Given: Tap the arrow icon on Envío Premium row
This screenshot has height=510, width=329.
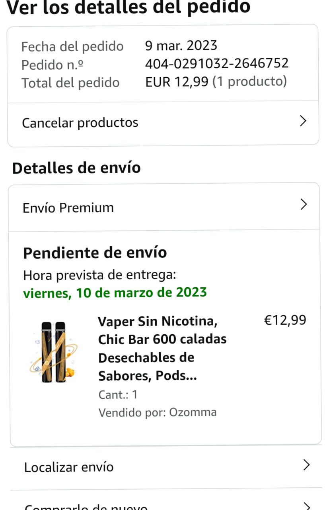Looking at the screenshot, I should [x=304, y=204].
